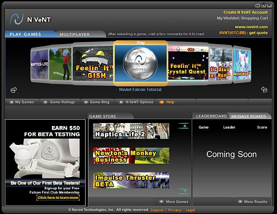Click the More Games arrow icon

tap(161, 202)
